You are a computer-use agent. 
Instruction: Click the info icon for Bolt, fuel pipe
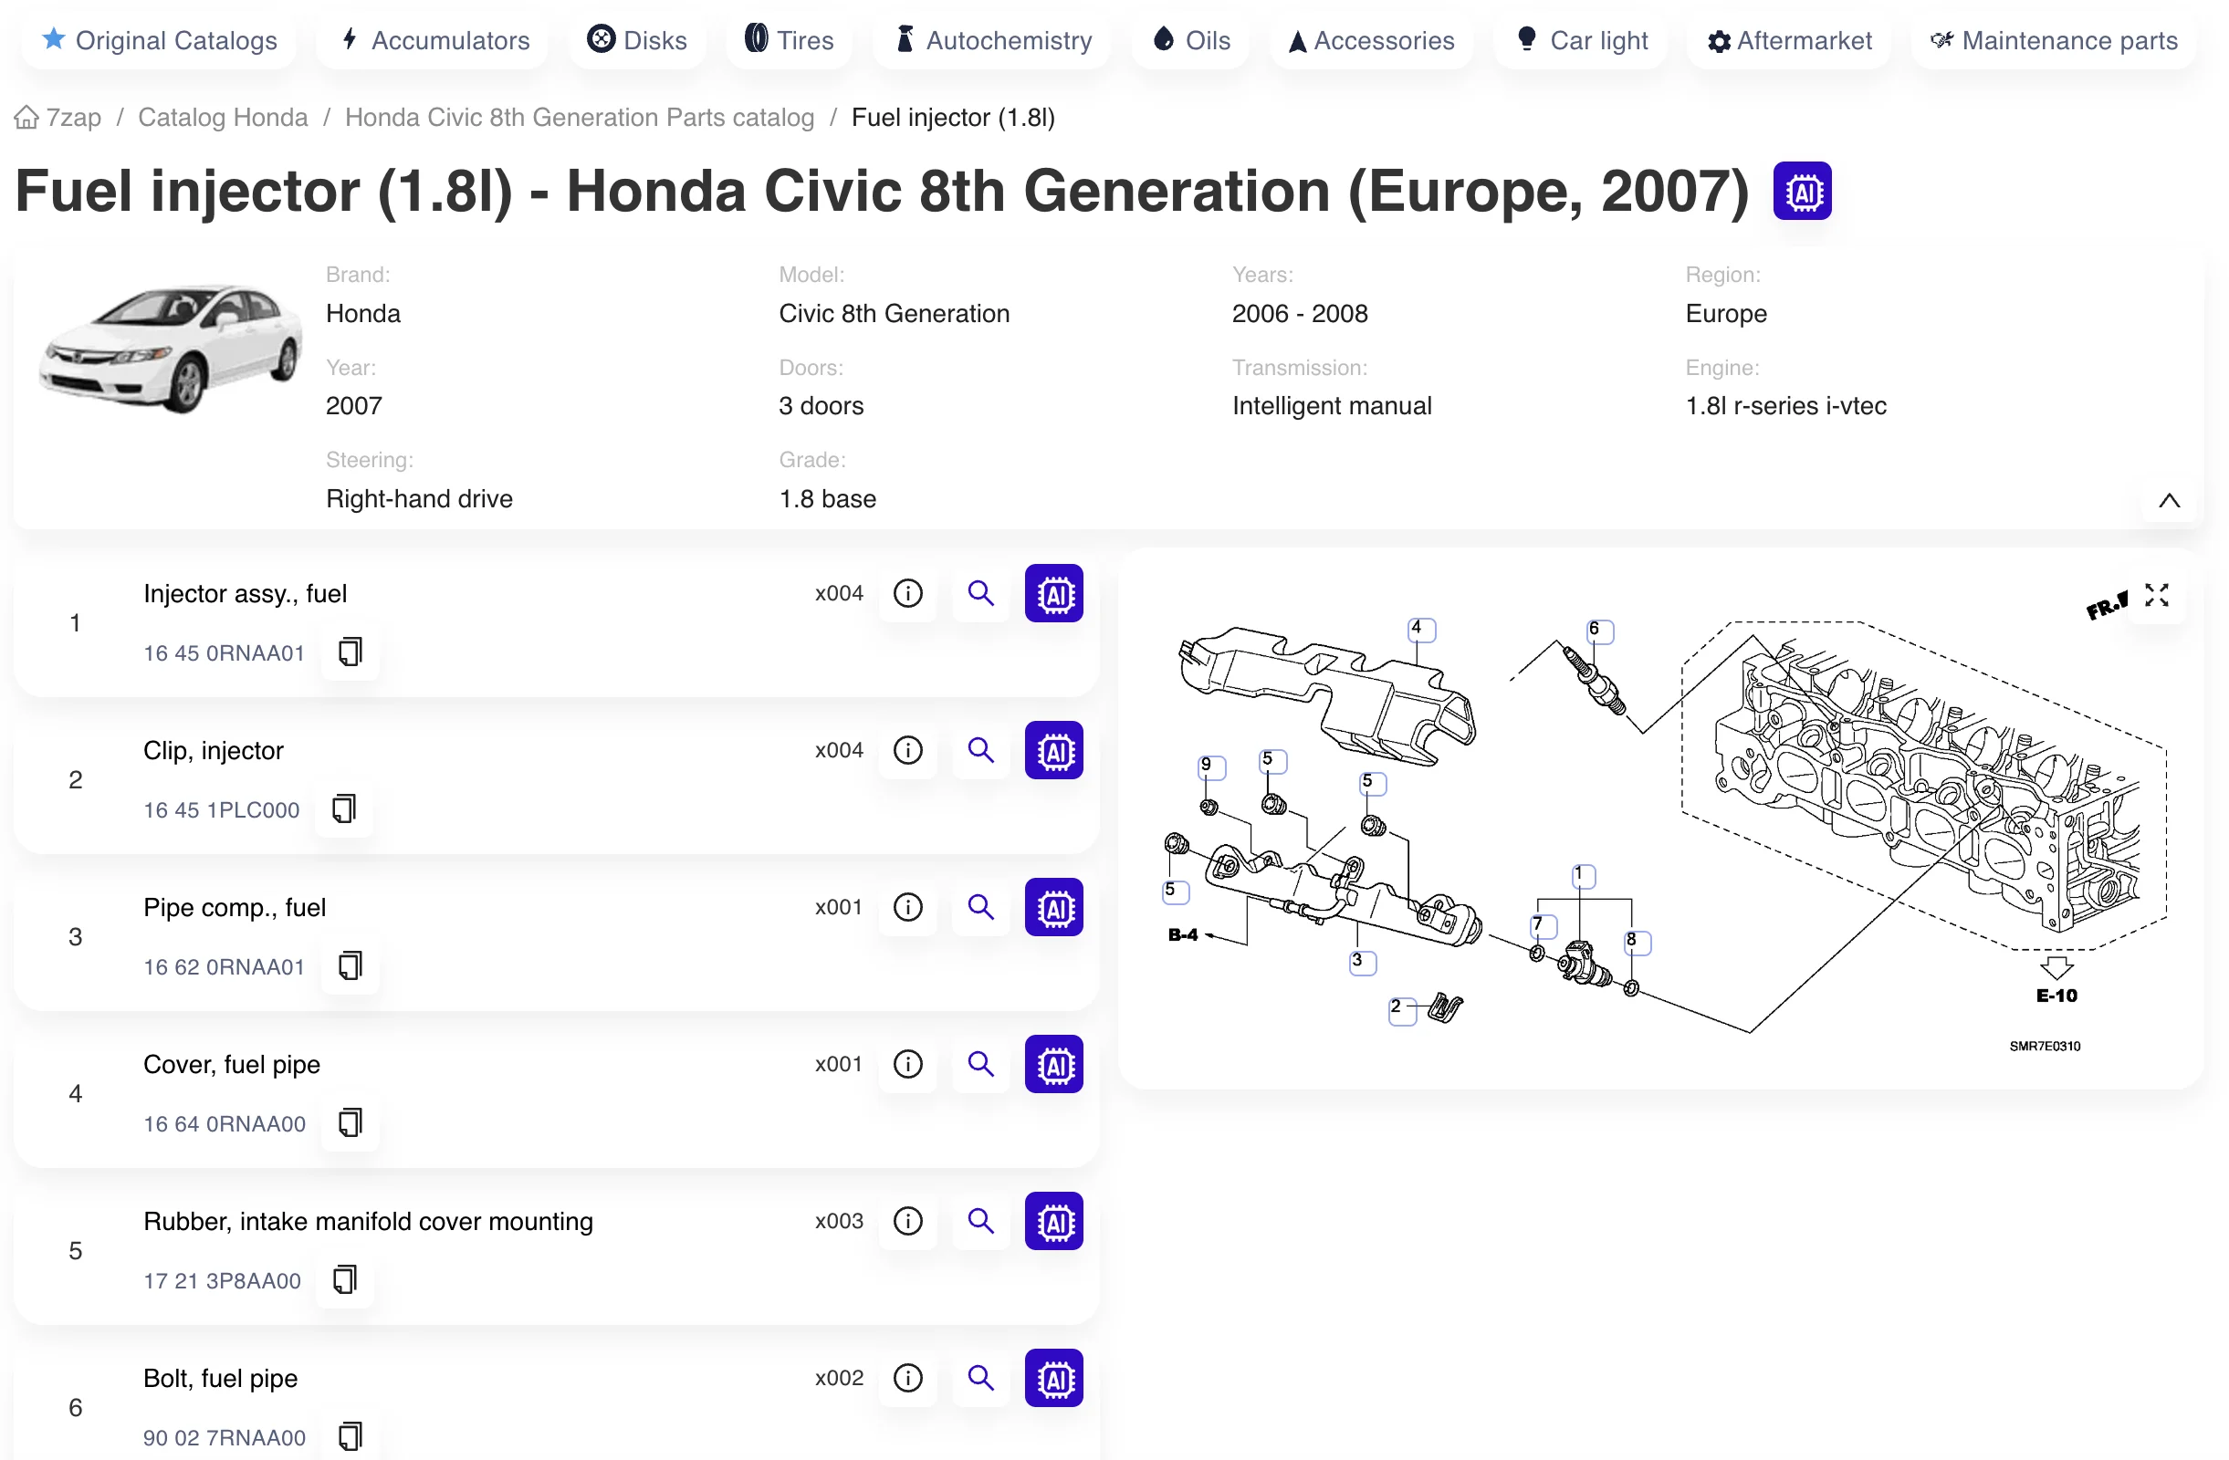pos(906,1378)
